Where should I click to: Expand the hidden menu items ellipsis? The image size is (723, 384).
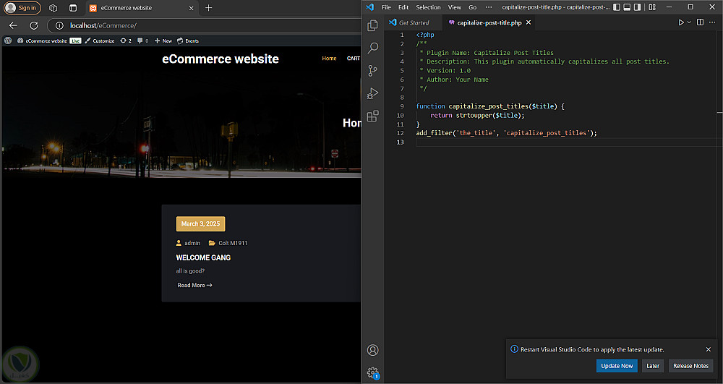pyautogui.click(x=488, y=7)
